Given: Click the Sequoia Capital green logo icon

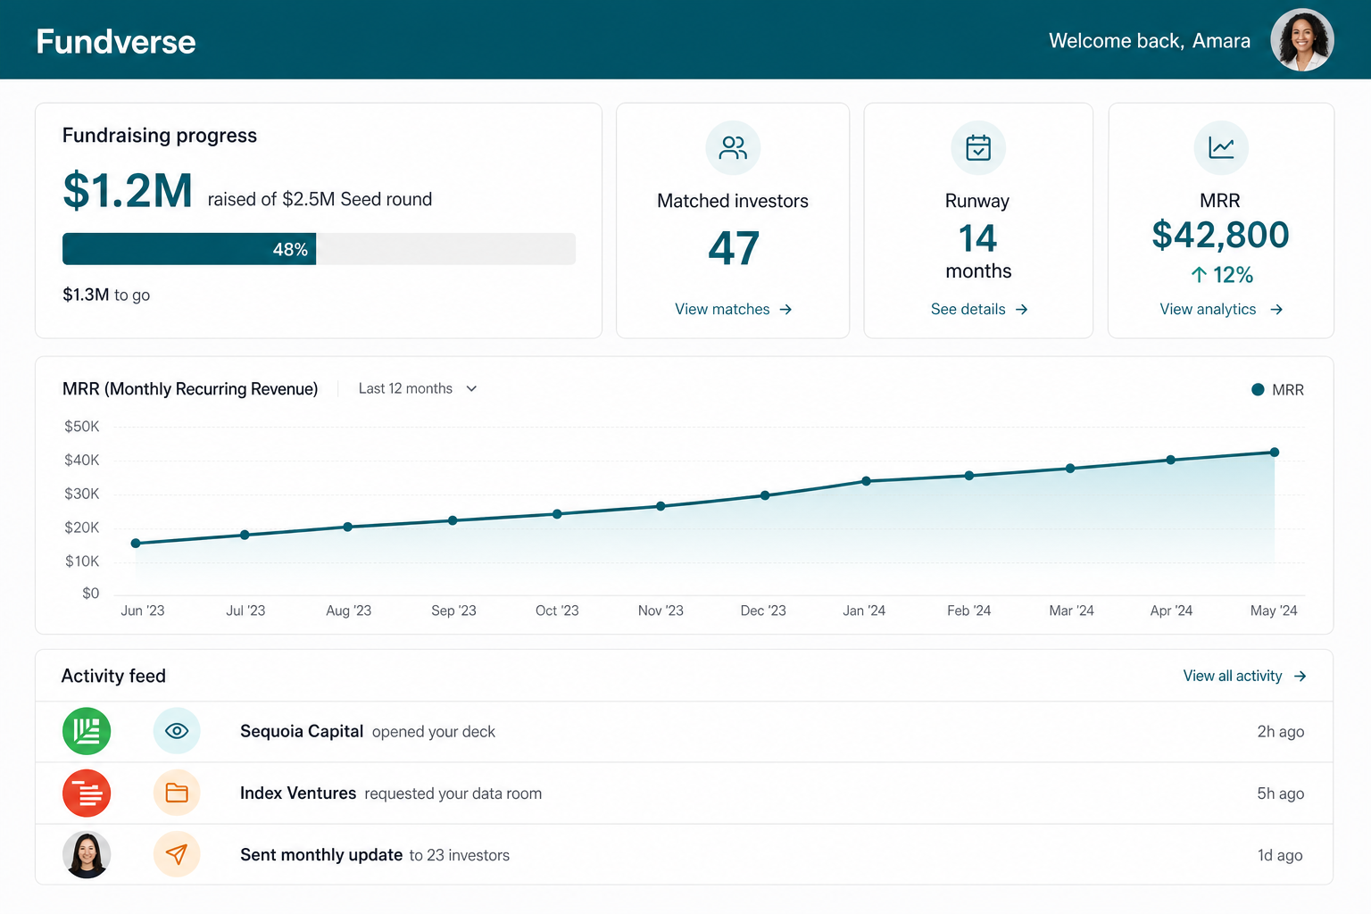Looking at the screenshot, I should click(87, 731).
